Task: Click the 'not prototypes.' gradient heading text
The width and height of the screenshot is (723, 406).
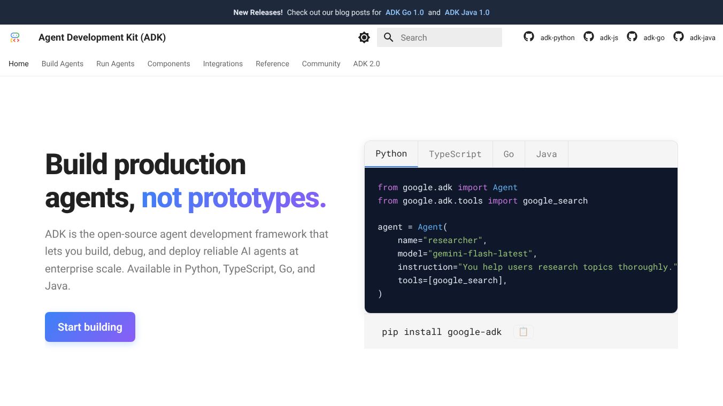Action: 234,198
